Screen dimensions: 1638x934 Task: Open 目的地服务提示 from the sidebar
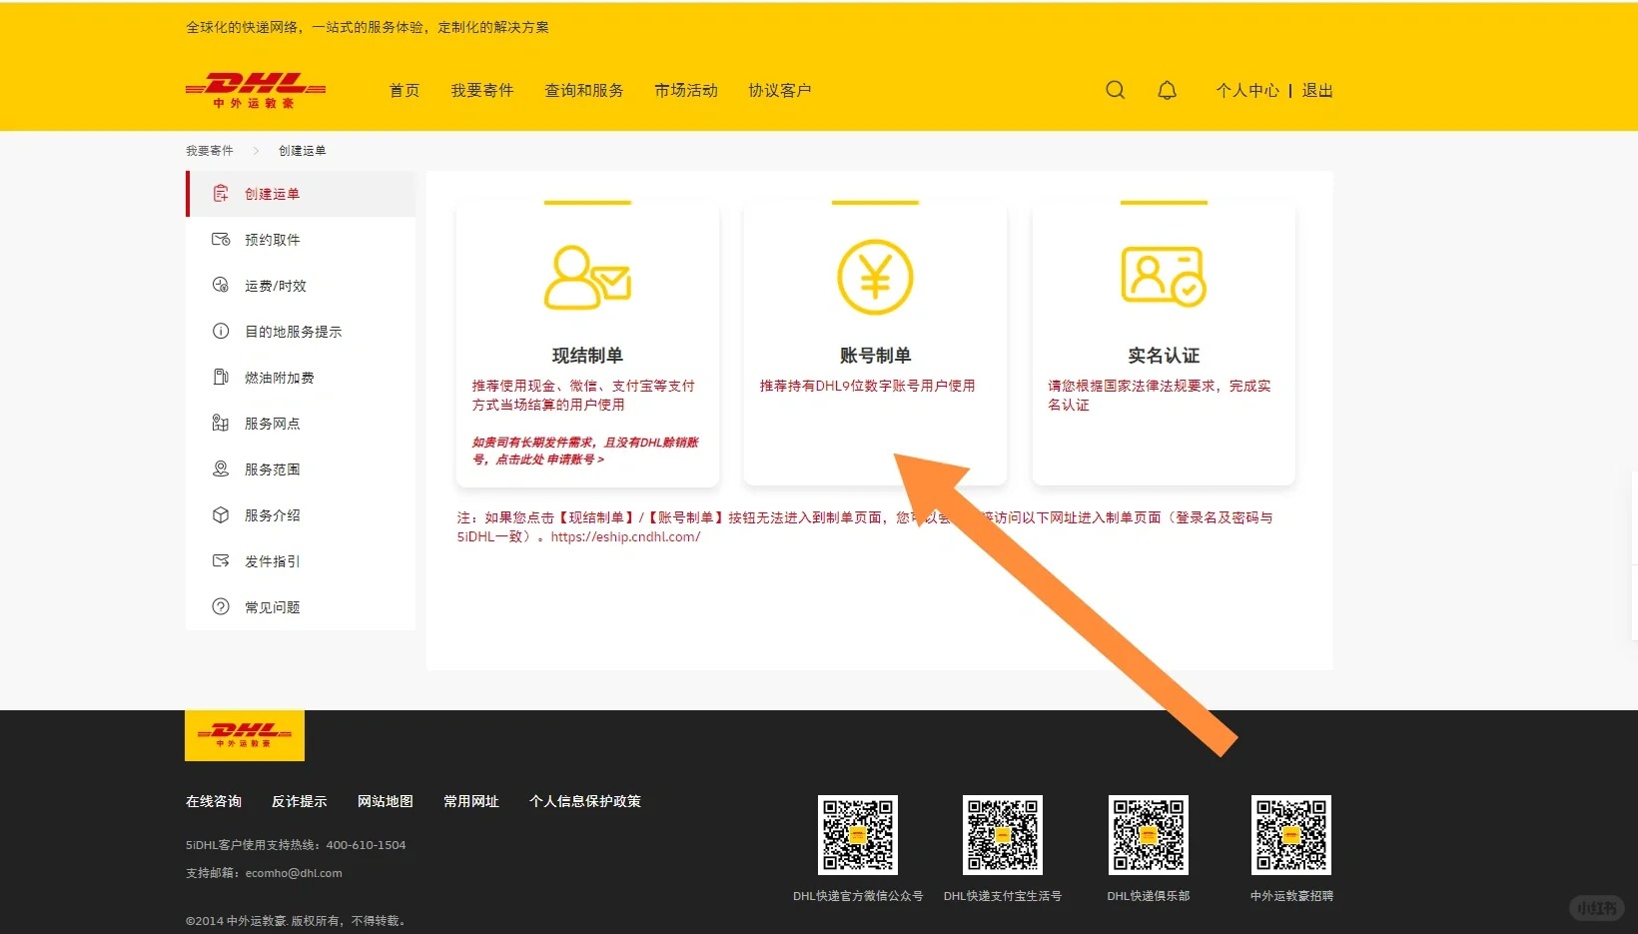point(293,332)
